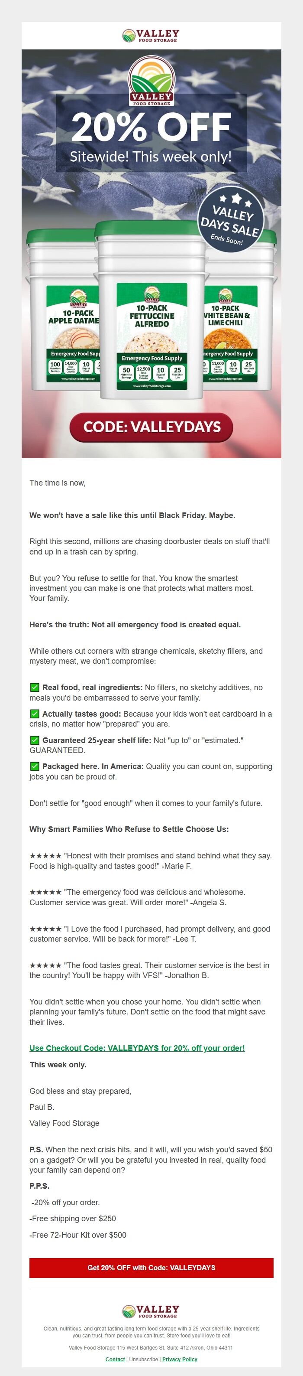The width and height of the screenshot is (303, 1376).
Task: Click the checkmark beside Real food, real ingredients
Action: click(35, 688)
